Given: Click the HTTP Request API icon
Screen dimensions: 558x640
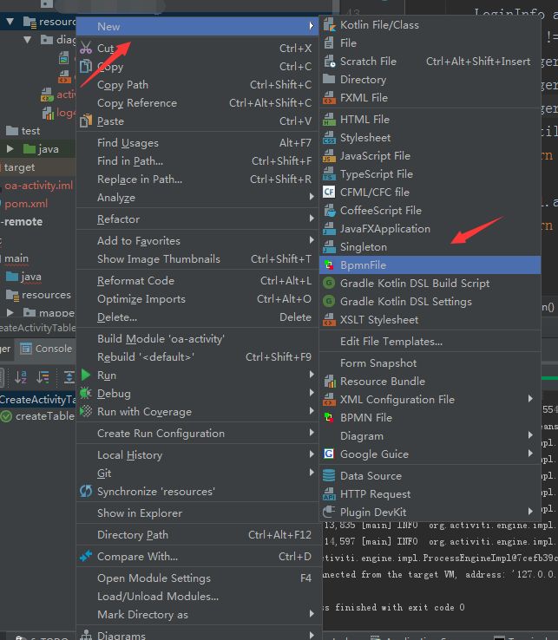Looking at the screenshot, I should [x=329, y=494].
